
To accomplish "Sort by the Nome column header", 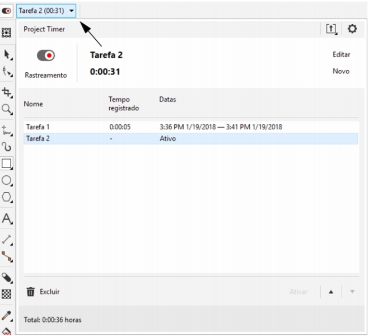I will (33, 104).
